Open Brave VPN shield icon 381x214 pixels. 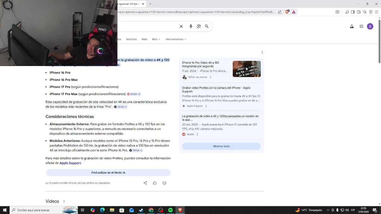click(x=371, y=12)
